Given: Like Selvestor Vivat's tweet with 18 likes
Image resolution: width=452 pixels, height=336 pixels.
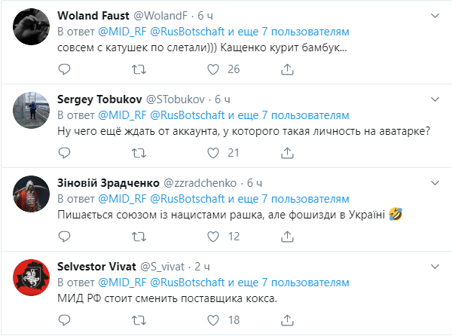Looking at the screenshot, I should coord(214,320).
